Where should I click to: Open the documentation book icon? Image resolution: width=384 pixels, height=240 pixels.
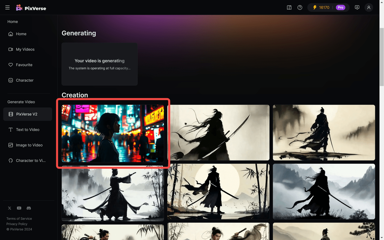289,7
